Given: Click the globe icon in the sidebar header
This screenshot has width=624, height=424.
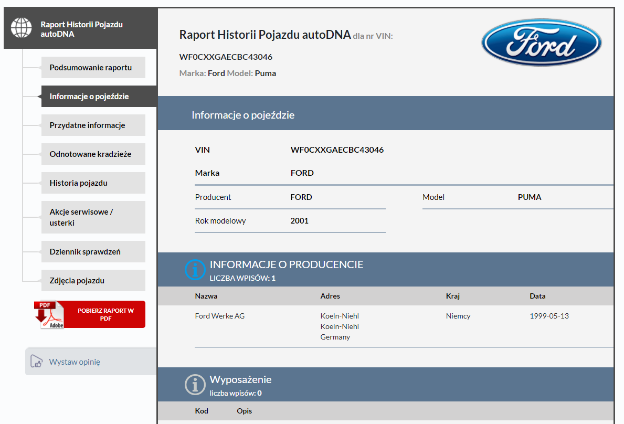Looking at the screenshot, I should (21, 28).
